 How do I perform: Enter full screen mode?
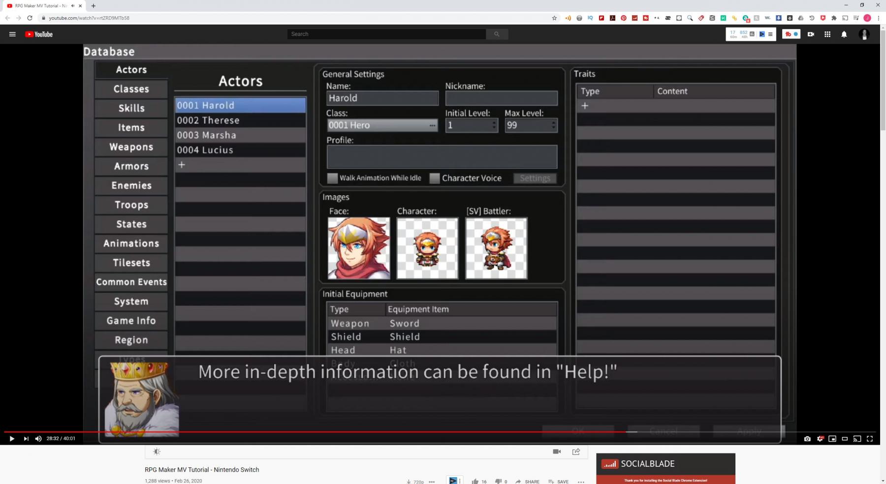click(x=870, y=439)
